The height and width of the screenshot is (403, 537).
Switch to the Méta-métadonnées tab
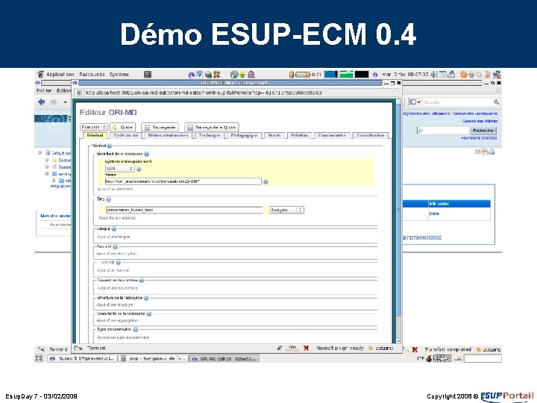(168, 135)
